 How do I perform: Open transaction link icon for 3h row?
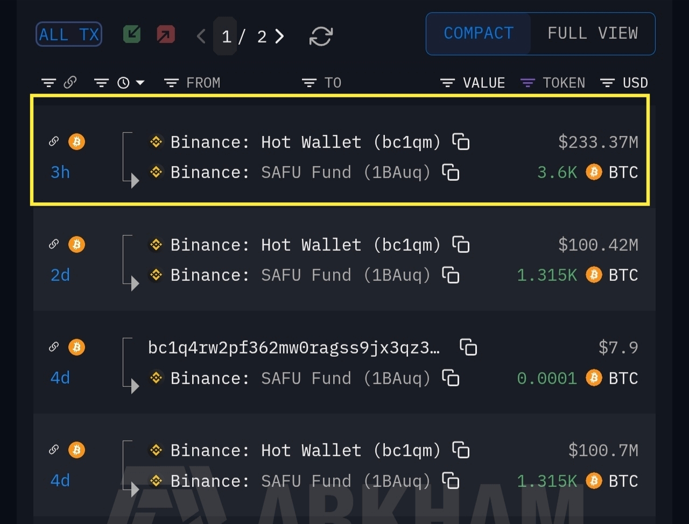[x=54, y=141]
